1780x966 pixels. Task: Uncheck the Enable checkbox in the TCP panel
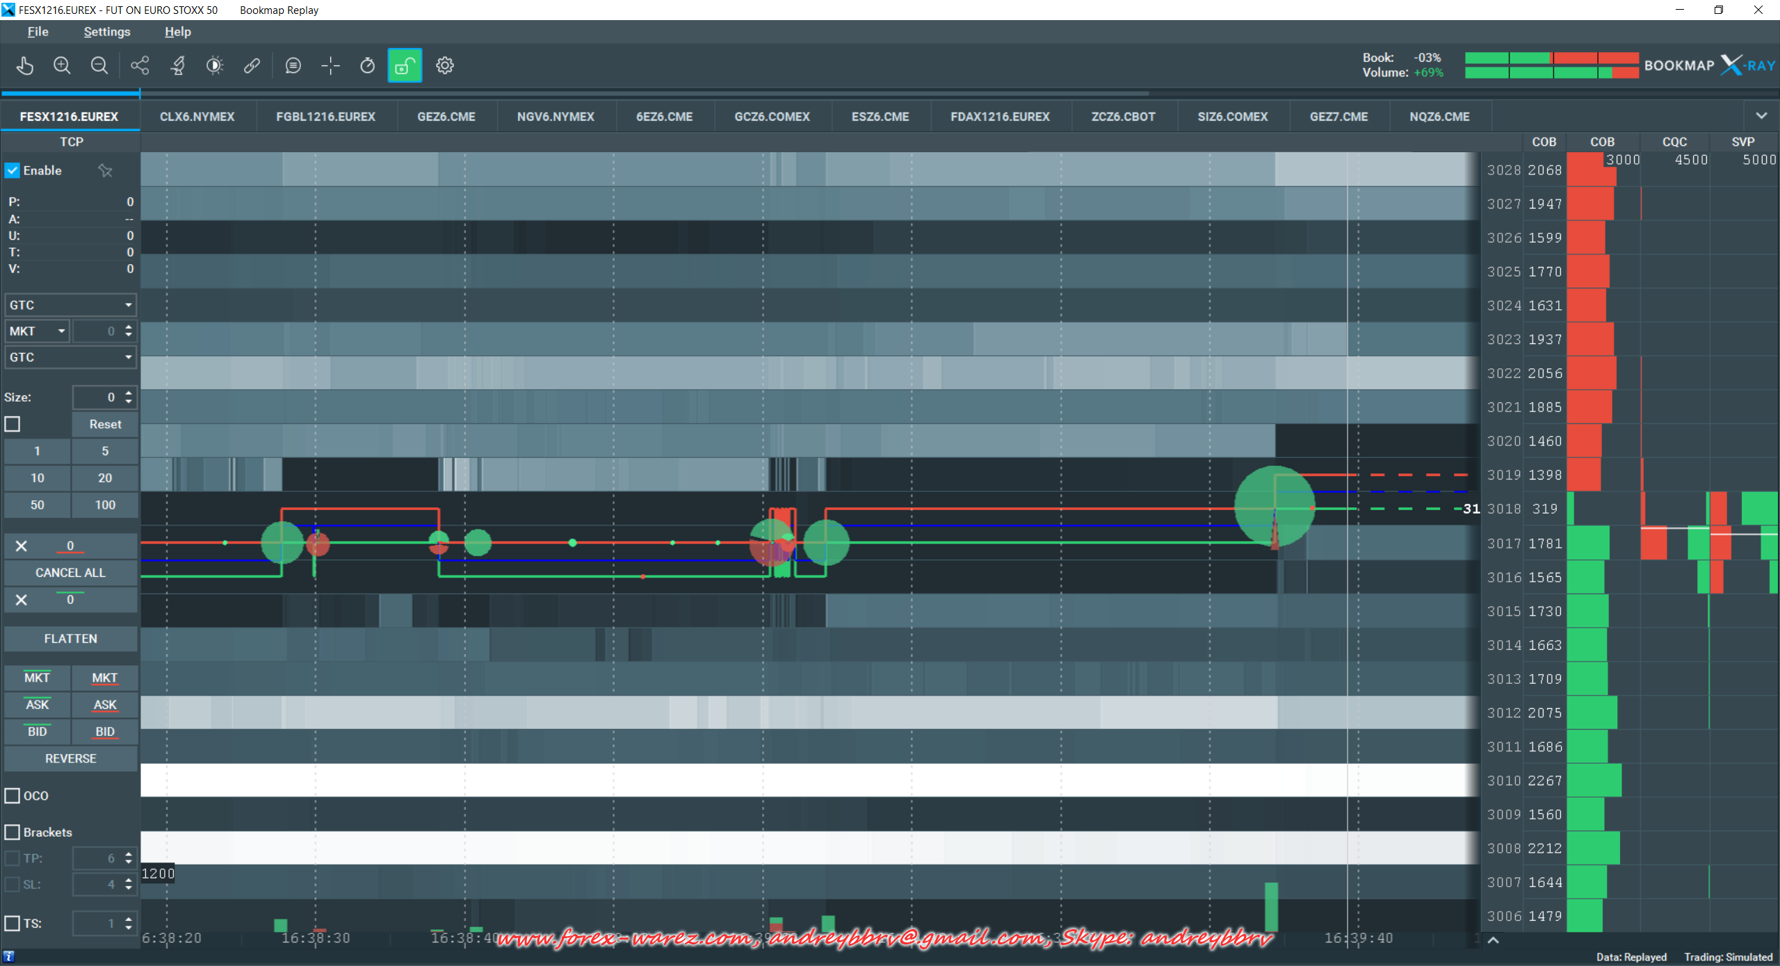(13, 170)
